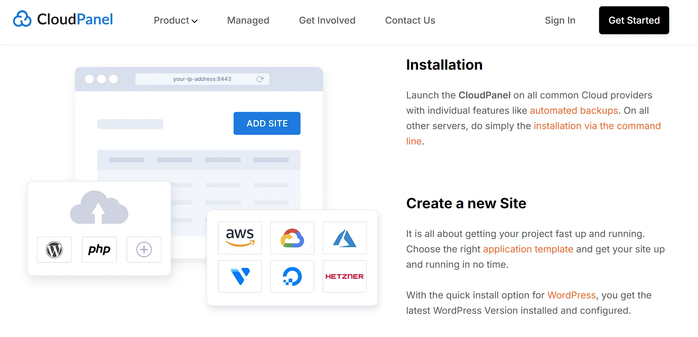The width and height of the screenshot is (698, 337).
Task: Open the Get Involved menu item
Action: coord(327,20)
